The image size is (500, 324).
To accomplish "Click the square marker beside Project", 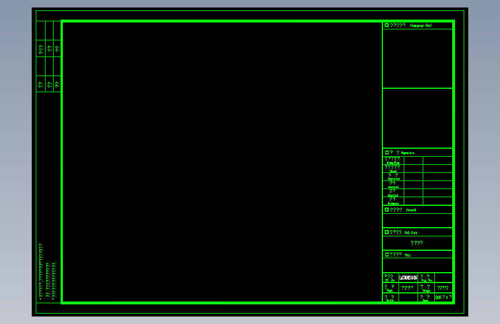I will pyautogui.click(x=386, y=210).
